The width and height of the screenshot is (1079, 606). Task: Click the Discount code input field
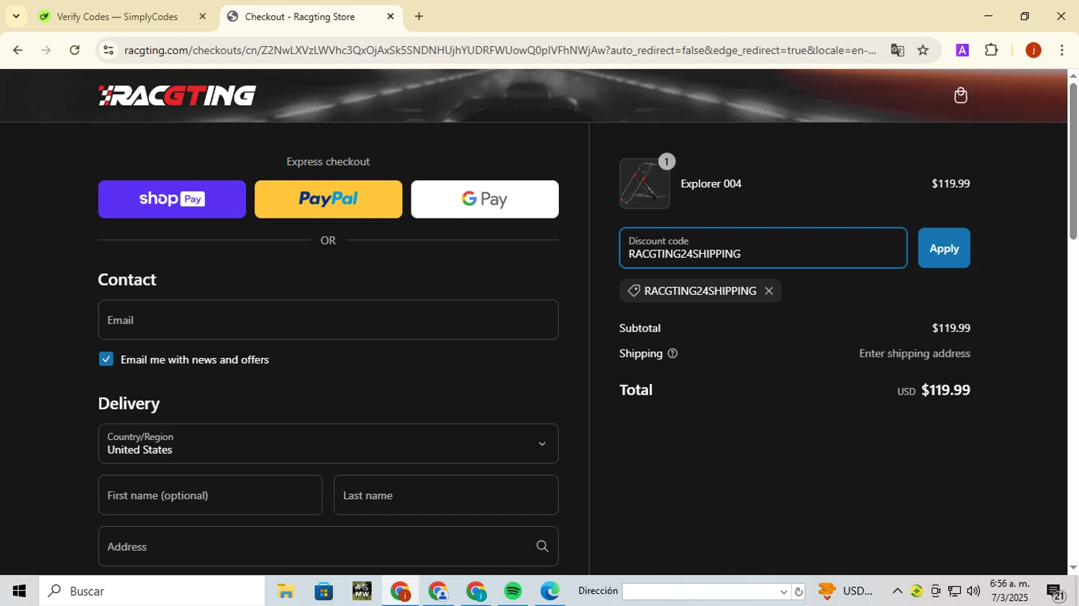[763, 248]
